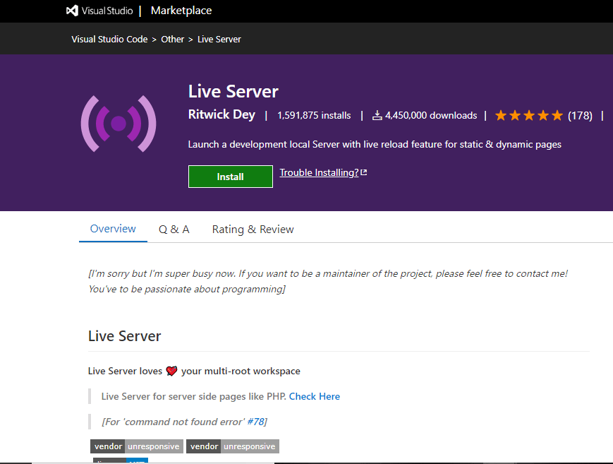Viewport: 613px width, 464px height.
Task: Click the second vendor unresponsive badge
Action: click(233, 446)
